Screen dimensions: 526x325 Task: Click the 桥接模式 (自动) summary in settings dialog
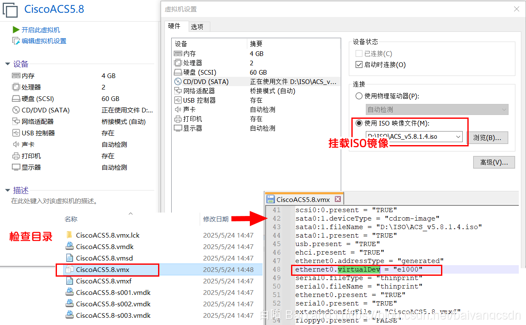(x=272, y=91)
